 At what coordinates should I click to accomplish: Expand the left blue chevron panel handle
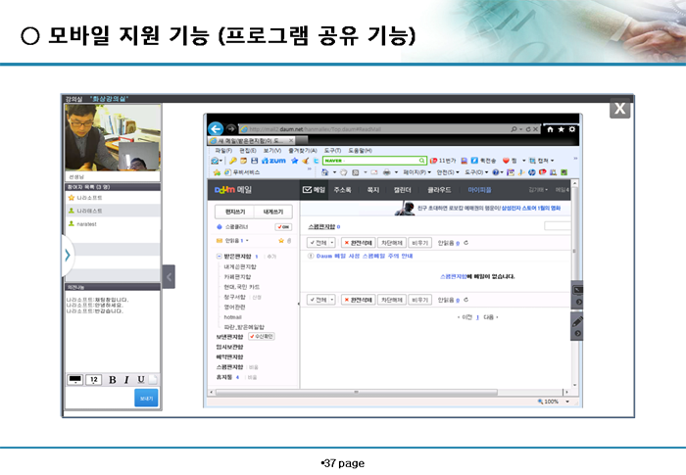(68, 256)
